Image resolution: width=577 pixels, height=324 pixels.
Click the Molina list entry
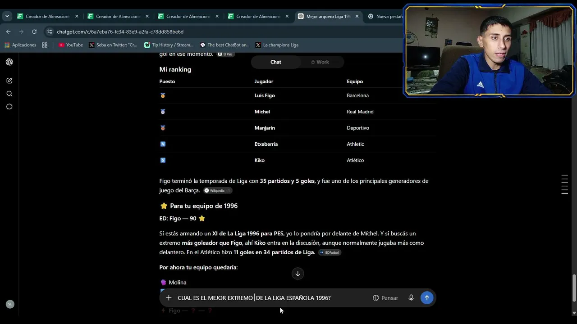pyautogui.click(x=173, y=283)
